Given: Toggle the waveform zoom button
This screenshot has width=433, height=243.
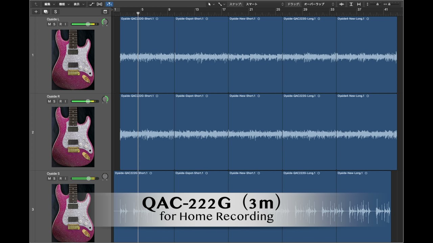Looking at the screenshot, I should coord(342,4).
